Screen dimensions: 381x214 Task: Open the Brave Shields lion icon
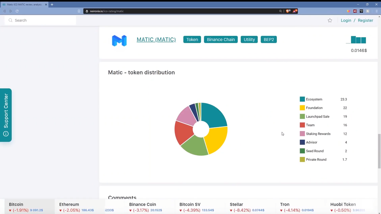288,11
